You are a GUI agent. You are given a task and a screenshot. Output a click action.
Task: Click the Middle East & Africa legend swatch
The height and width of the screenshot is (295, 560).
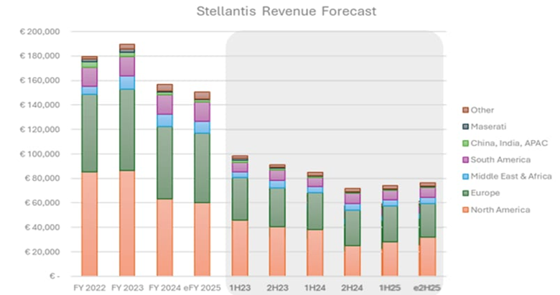pyautogui.click(x=465, y=176)
